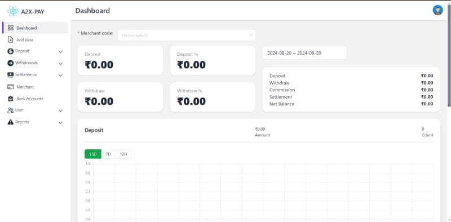Click the Commission row text
The image size is (451, 222).
click(282, 90)
